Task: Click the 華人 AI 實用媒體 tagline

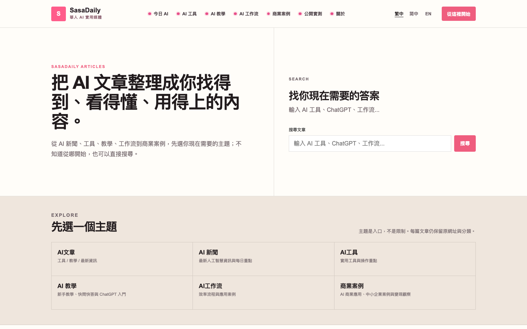Action: (86, 17)
